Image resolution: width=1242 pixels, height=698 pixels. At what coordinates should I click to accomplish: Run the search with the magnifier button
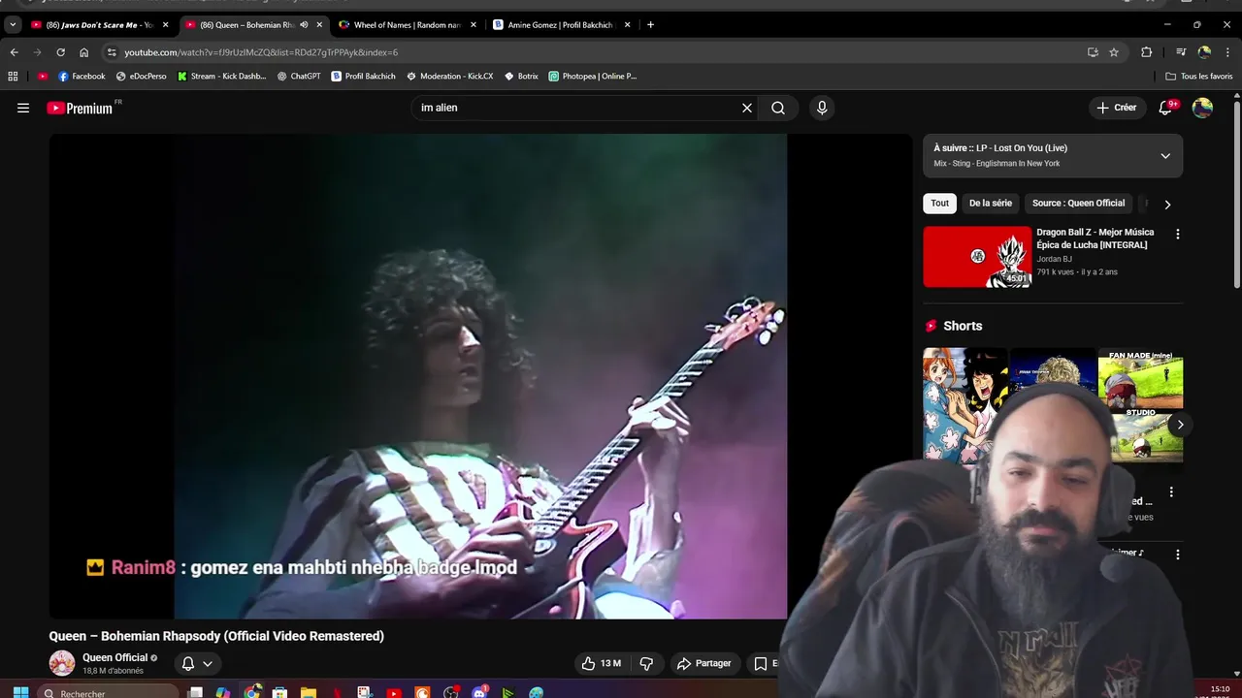click(778, 108)
